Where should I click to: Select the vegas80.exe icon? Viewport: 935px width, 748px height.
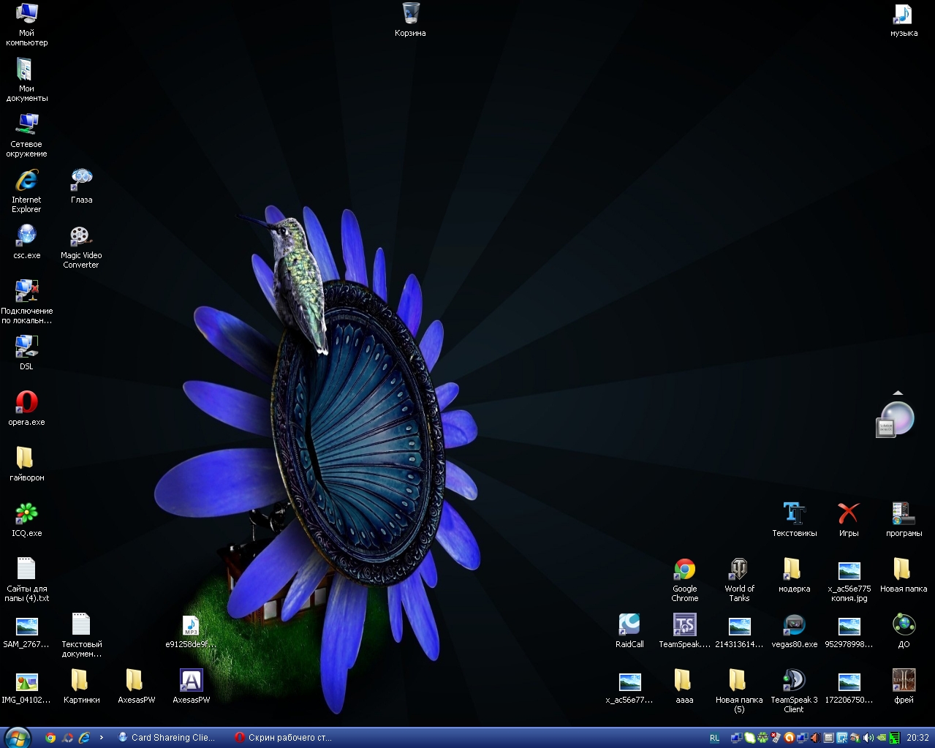coord(794,626)
